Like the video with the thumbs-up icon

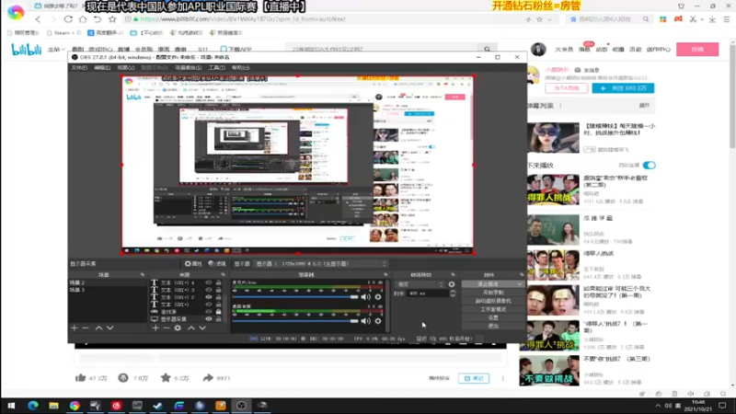click(x=81, y=378)
